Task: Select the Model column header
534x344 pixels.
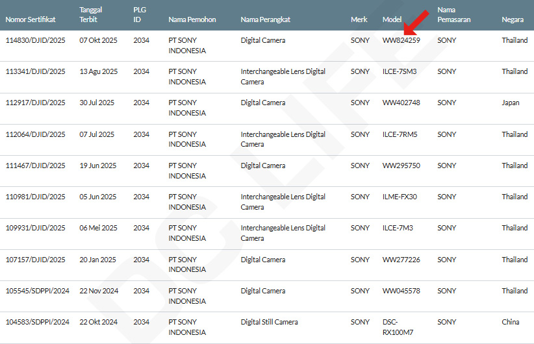Action: [x=392, y=19]
